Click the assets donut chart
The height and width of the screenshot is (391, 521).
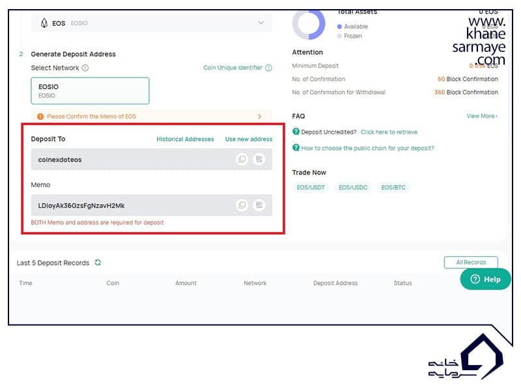309,25
